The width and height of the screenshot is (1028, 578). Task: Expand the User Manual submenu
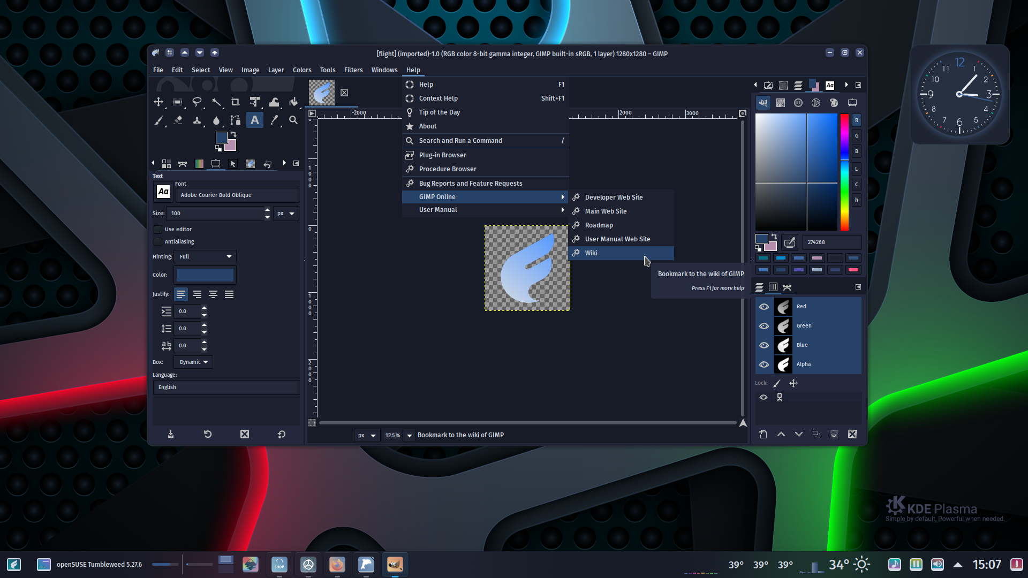tap(485, 210)
